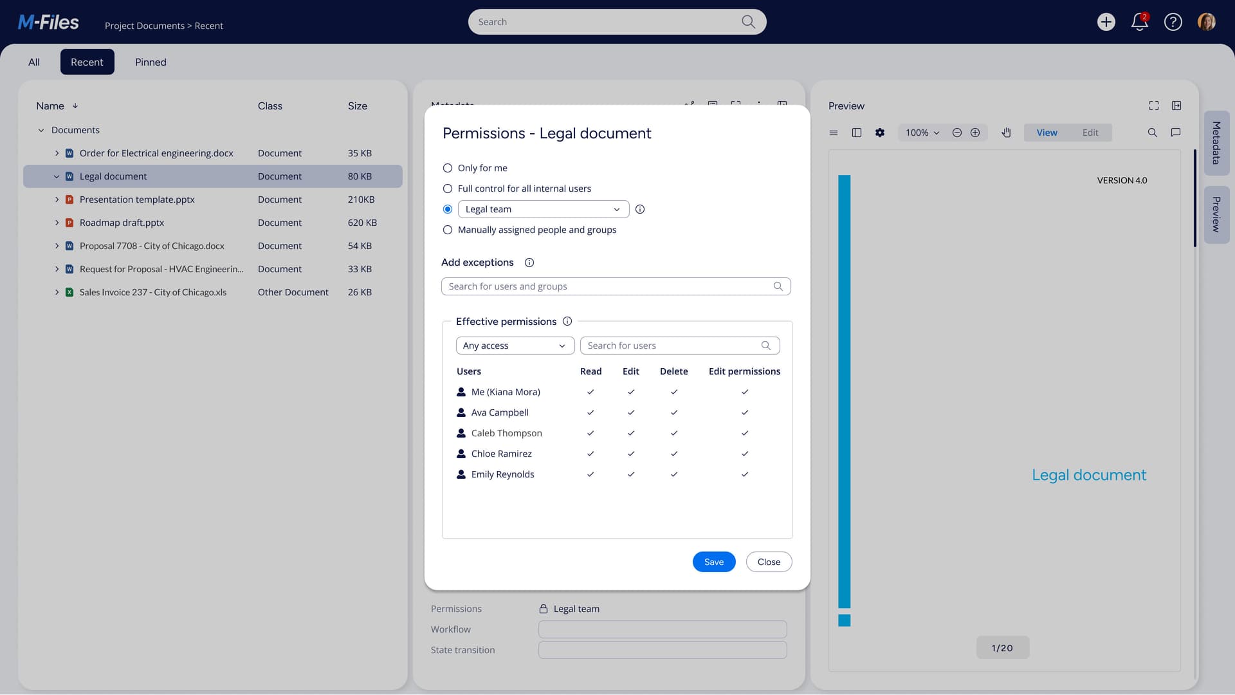Expand Proposal 7708 - City of Chicago.docx row
This screenshot has height=695, width=1235.
(57, 246)
